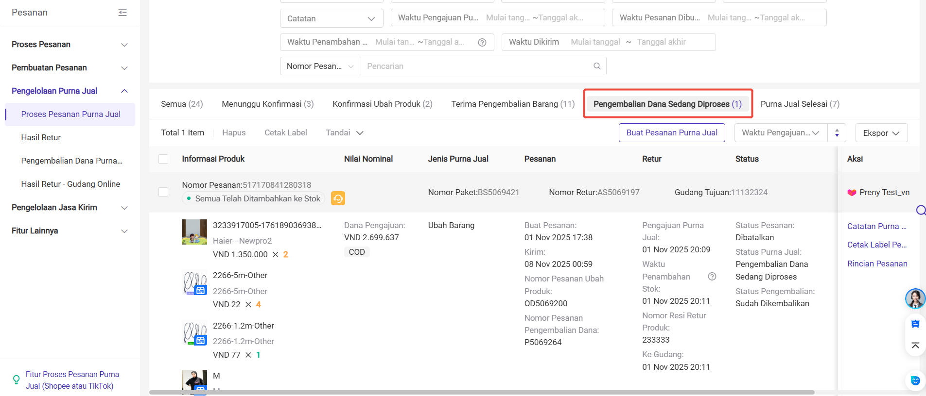Switch to Purna Jual Selesai tab
This screenshot has height=396, width=926.
(800, 104)
